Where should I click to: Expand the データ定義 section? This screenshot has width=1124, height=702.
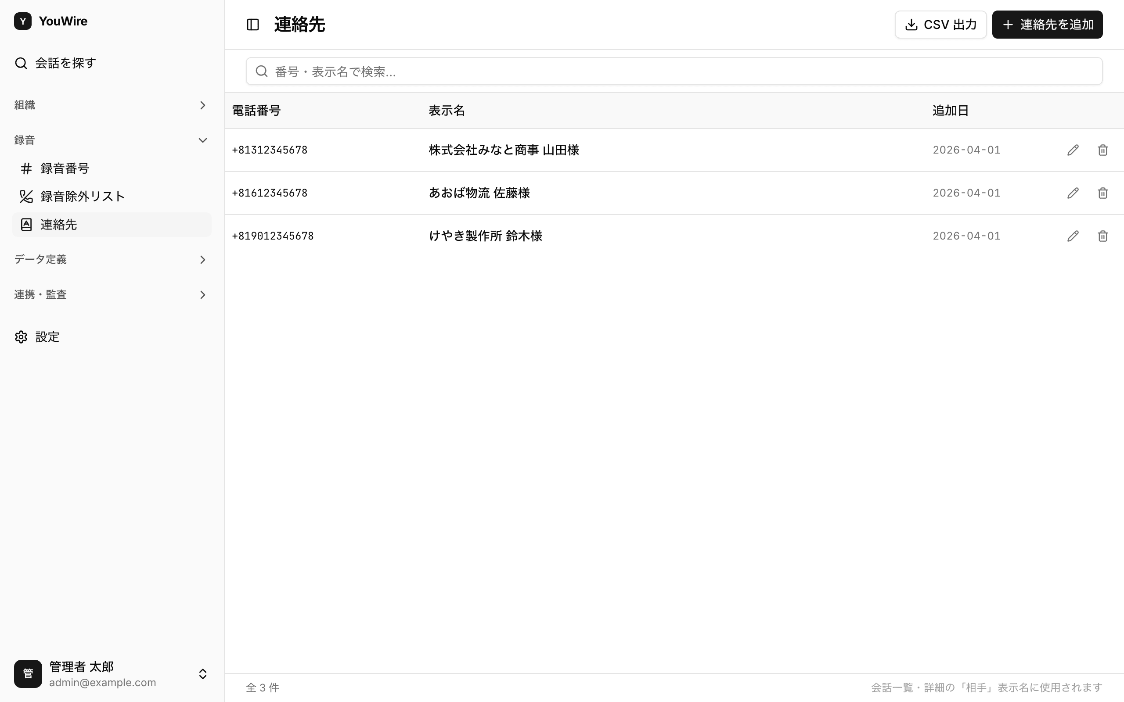click(x=112, y=260)
